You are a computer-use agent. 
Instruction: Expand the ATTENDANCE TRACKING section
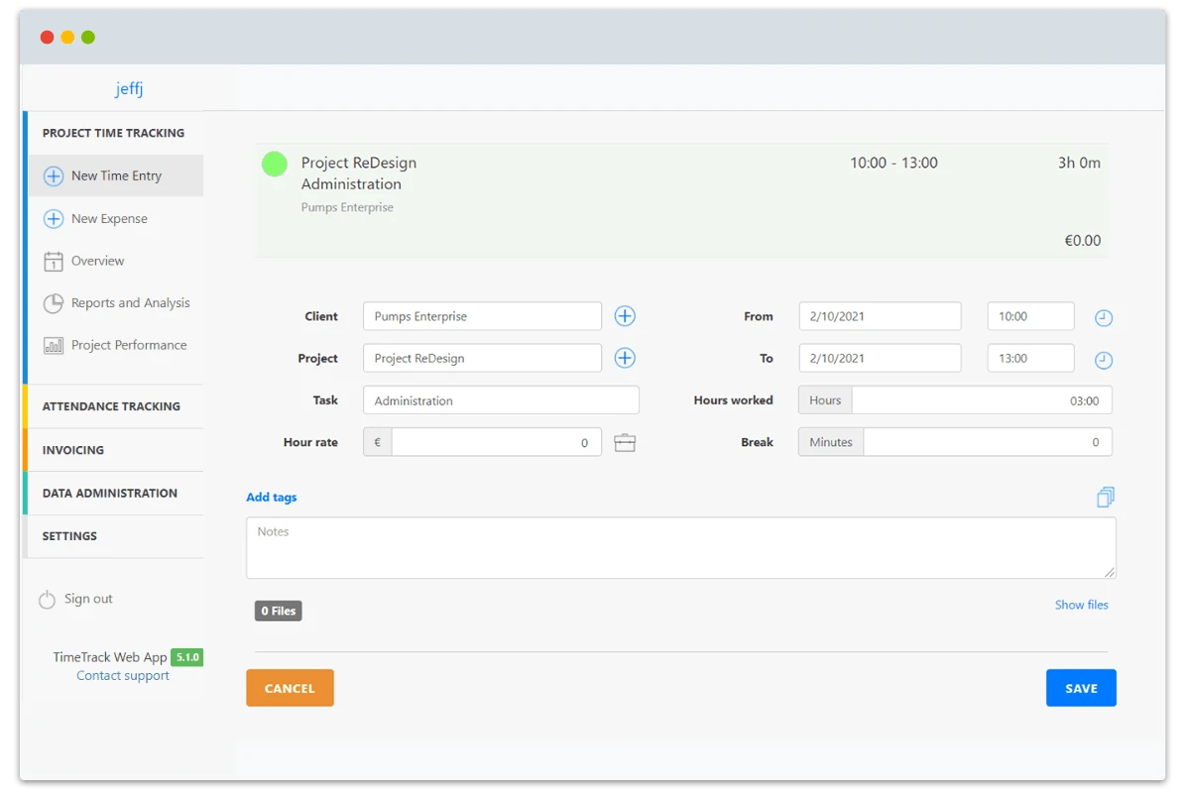coord(113,406)
